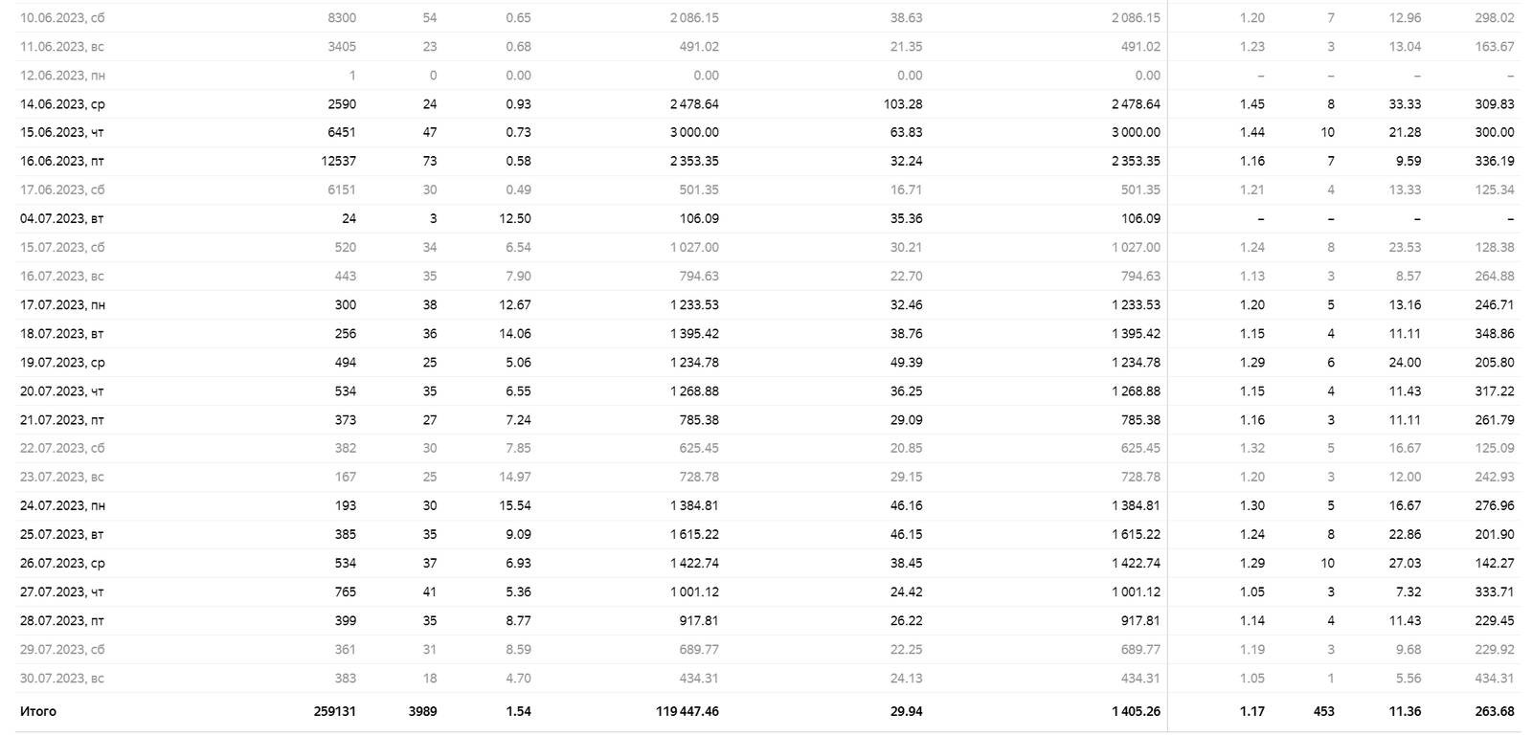Select the 103.28 value in 14.06.2023 row
This screenshot has width=1532, height=736.
click(903, 104)
